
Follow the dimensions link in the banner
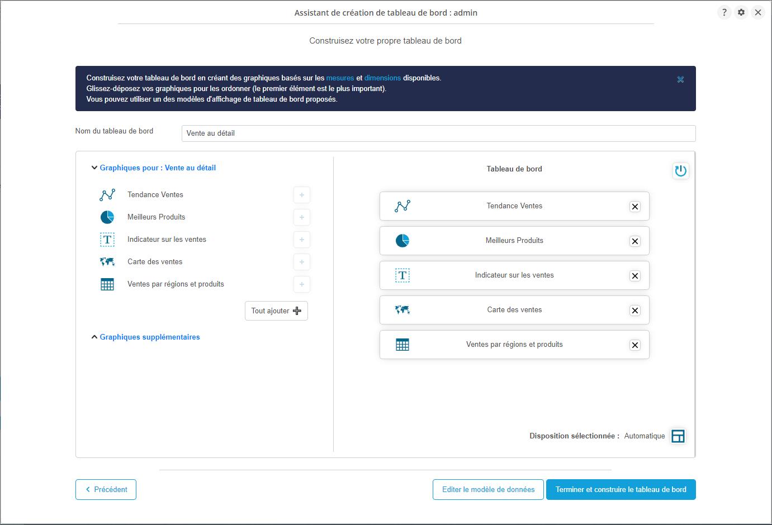coord(382,78)
